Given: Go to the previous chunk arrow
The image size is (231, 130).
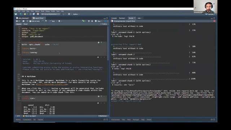Looking at the screenshot, I should (89, 21).
